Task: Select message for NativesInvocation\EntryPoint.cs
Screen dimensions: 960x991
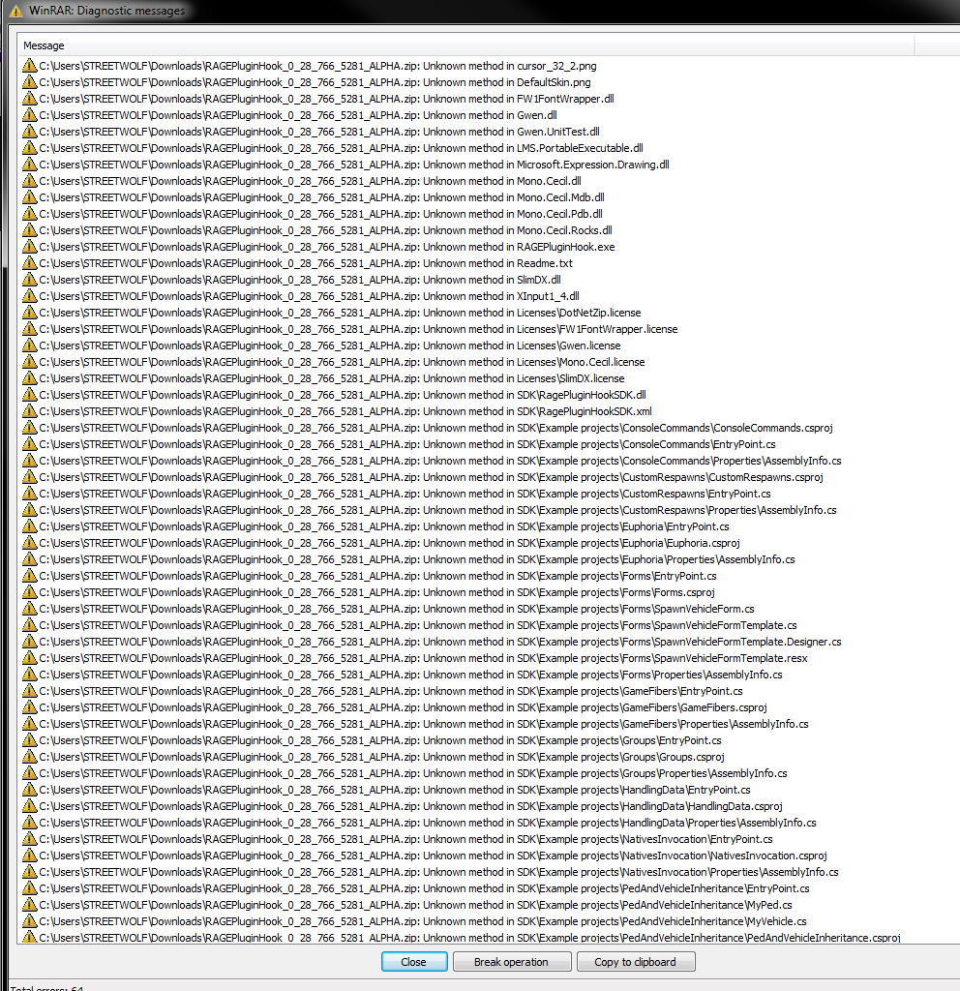Action: [x=405, y=839]
